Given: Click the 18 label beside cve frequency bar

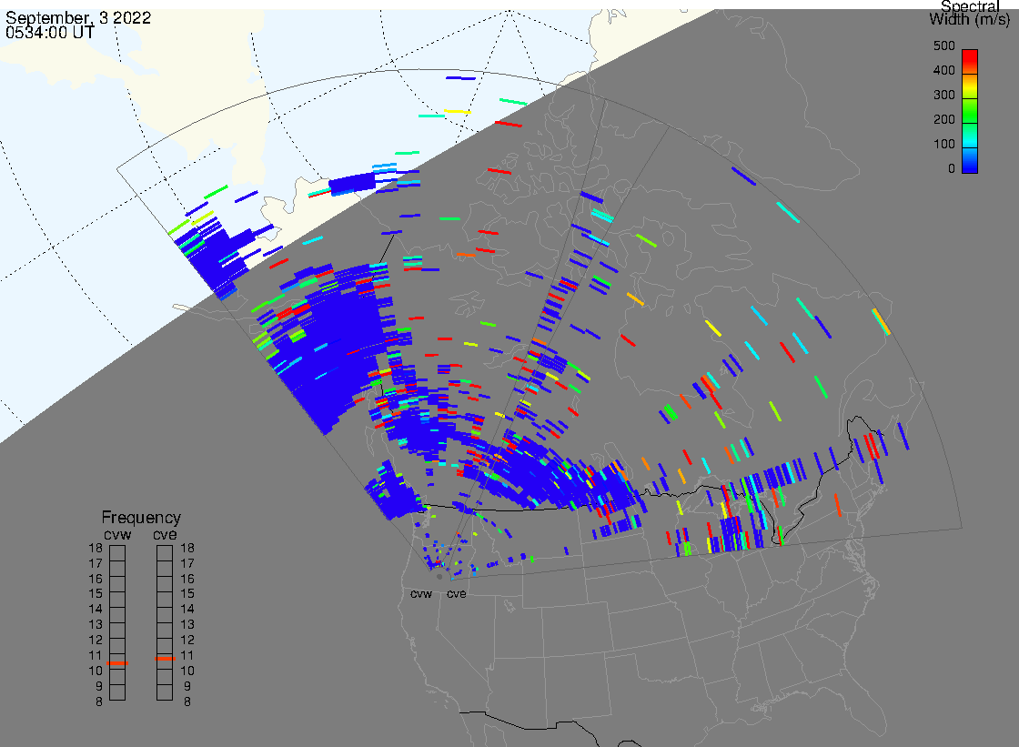Looking at the screenshot, I should click(187, 548).
